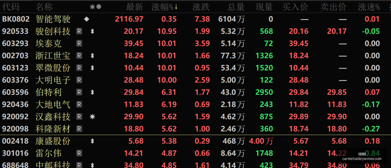This screenshot has width=391, height=168.
Task: Select stock code BK0802
Action: 16,19
